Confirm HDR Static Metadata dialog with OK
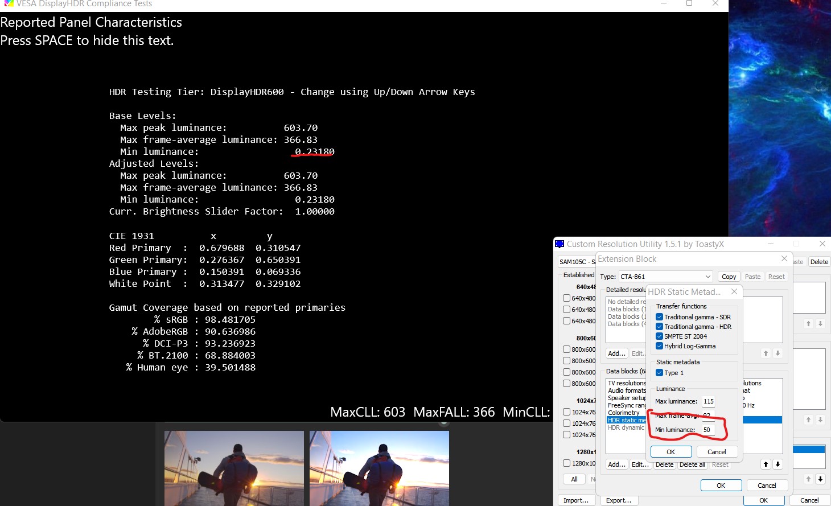The width and height of the screenshot is (831, 506). (x=671, y=452)
